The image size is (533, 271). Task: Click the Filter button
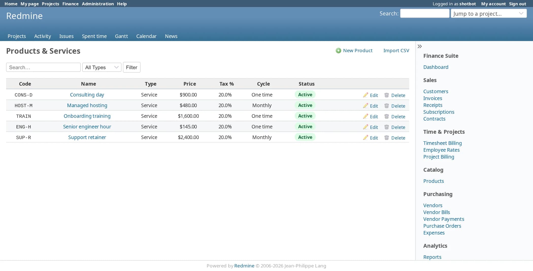pos(132,67)
